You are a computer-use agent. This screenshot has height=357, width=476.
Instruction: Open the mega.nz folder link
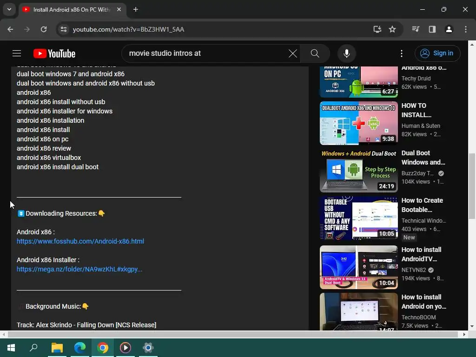79,269
